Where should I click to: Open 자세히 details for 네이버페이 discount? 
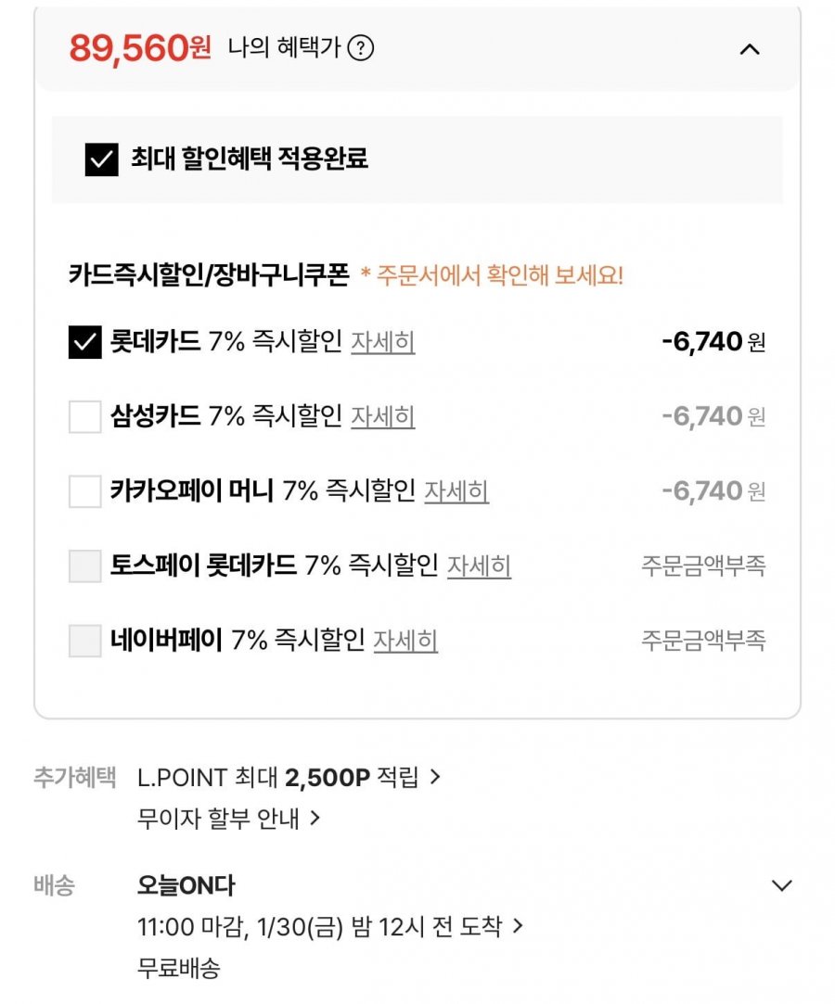(x=405, y=641)
